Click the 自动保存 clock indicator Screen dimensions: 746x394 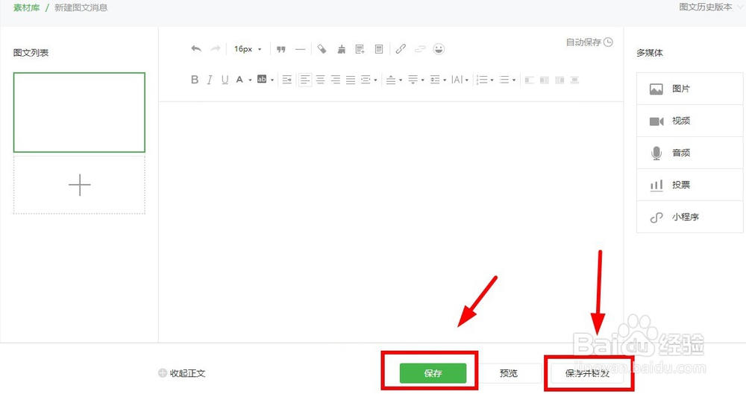(x=589, y=42)
